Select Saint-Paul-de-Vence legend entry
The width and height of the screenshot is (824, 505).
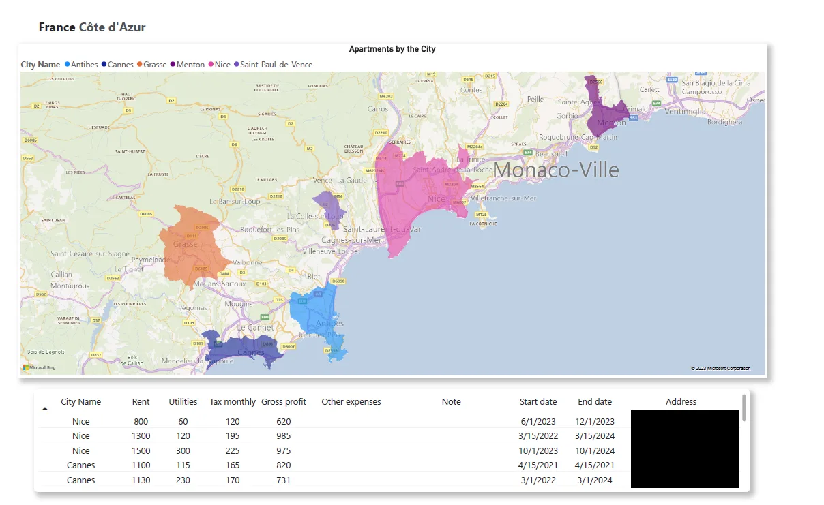click(273, 65)
